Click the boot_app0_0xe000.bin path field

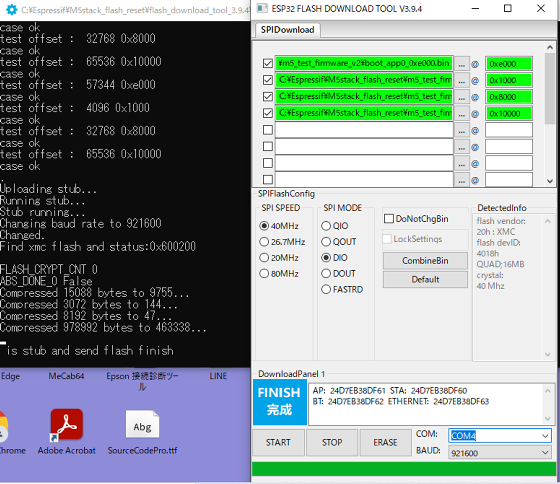(x=364, y=63)
